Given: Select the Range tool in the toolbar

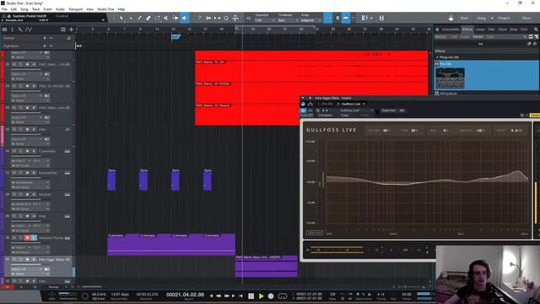Looking at the screenshot, I should point(131,18).
